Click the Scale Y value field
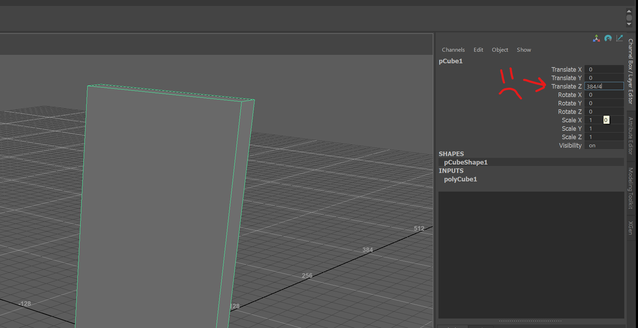 604,129
